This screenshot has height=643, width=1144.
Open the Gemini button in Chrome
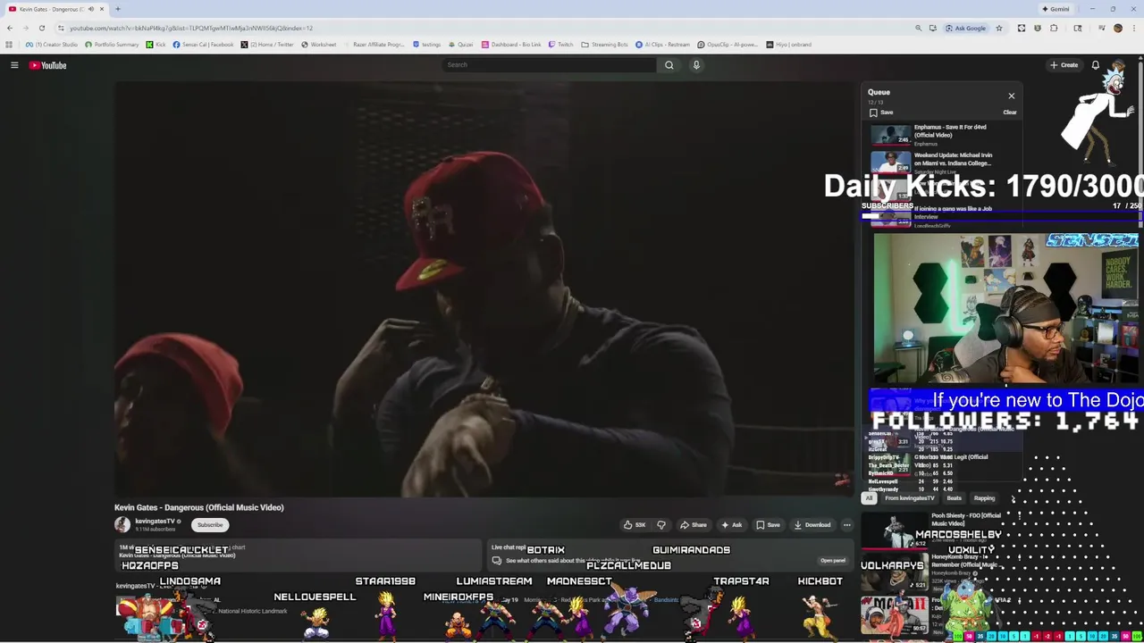(1056, 9)
